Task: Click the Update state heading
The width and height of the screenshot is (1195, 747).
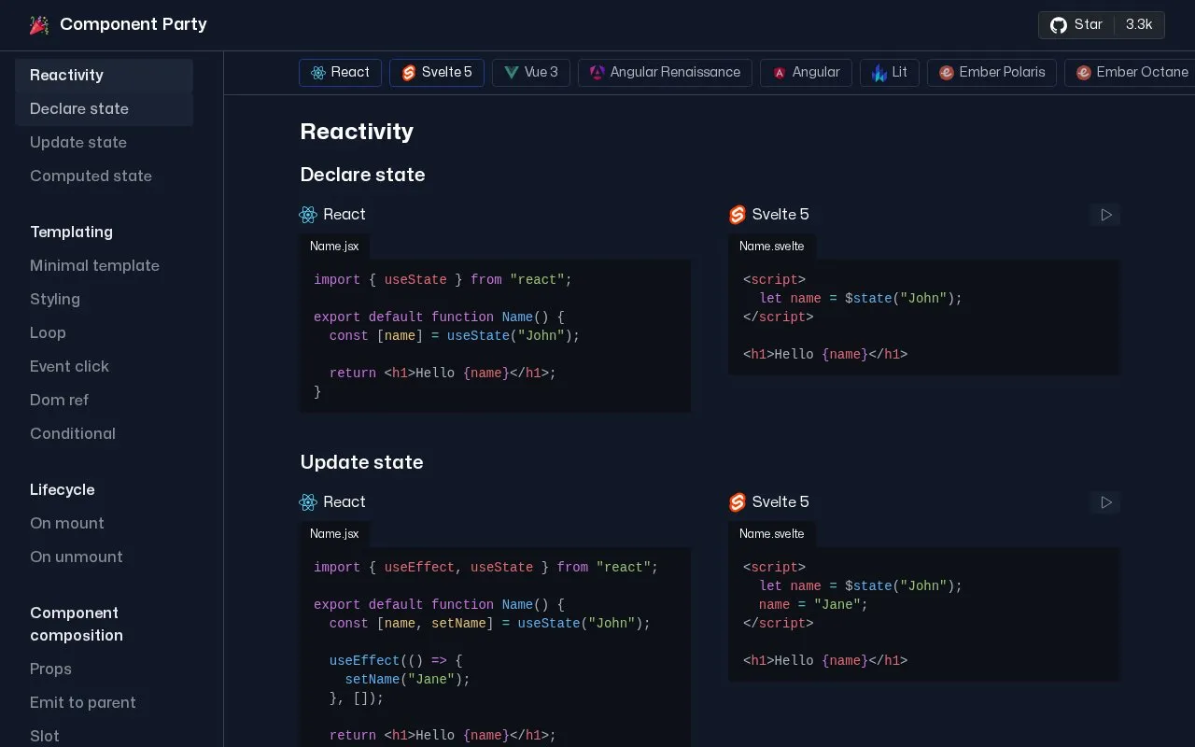Action: tap(361, 463)
